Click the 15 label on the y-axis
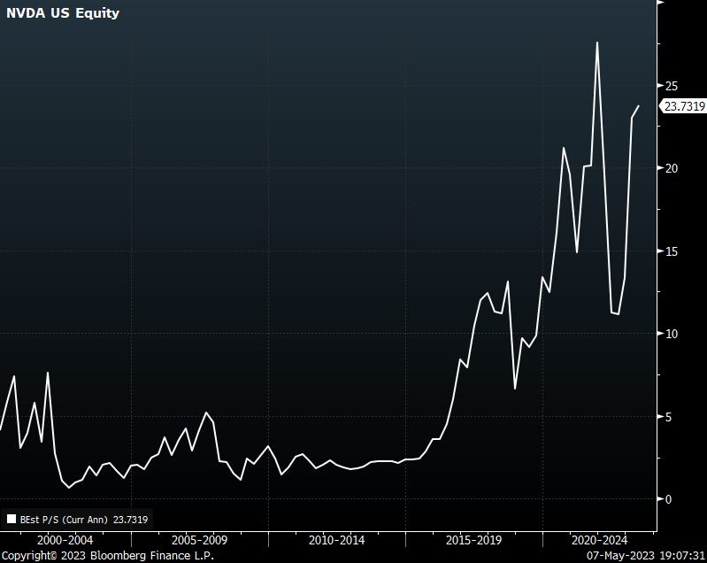707x563 pixels. click(672, 251)
